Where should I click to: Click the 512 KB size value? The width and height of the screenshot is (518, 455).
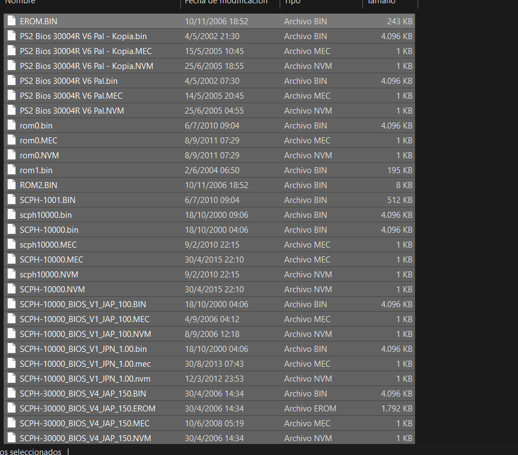click(400, 200)
